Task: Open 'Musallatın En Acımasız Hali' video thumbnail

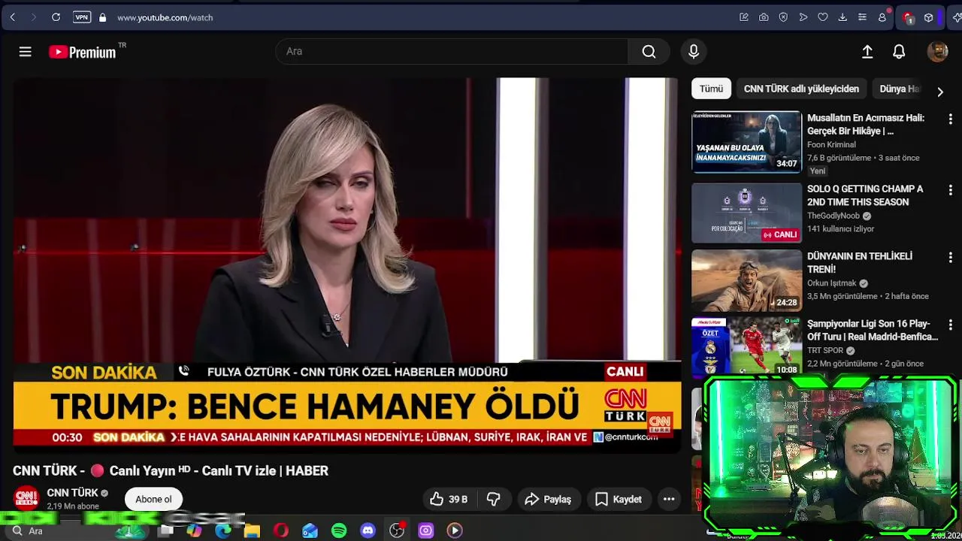Action: (746, 142)
